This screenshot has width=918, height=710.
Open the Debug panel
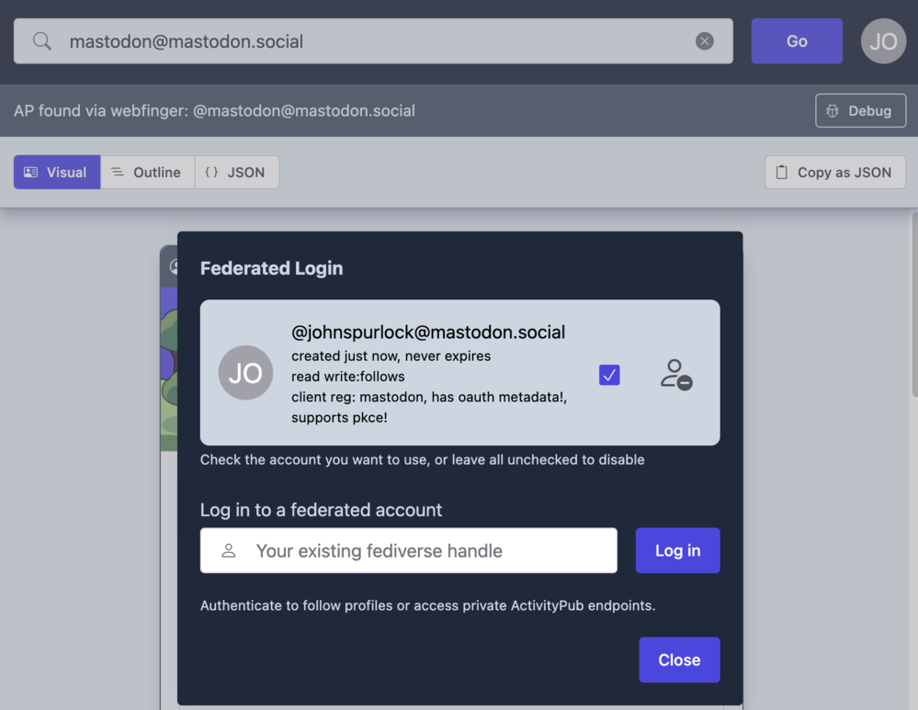tap(860, 111)
